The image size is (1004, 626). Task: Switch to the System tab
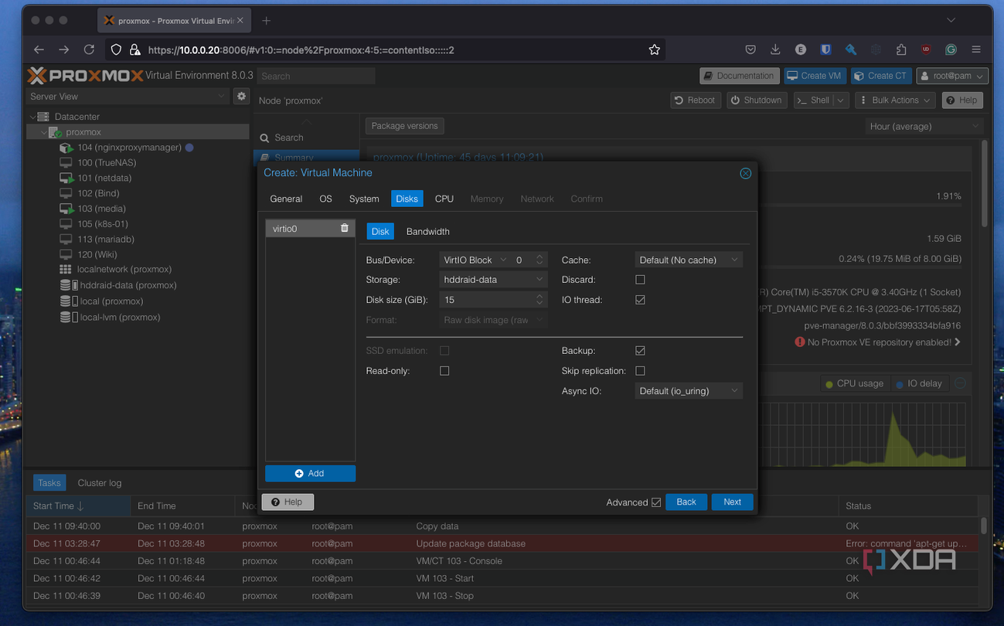click(364, 199)
